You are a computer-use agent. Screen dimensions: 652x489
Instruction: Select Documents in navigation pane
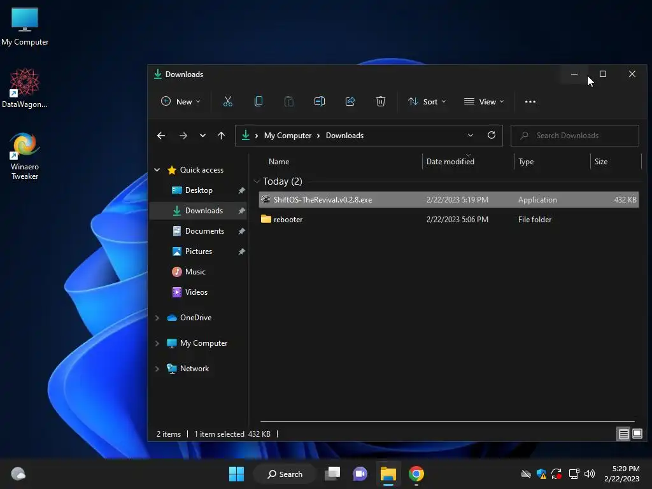pos(199,231)
